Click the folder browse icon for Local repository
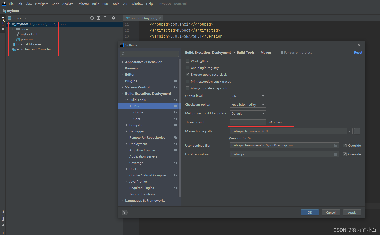 point(335,154)
